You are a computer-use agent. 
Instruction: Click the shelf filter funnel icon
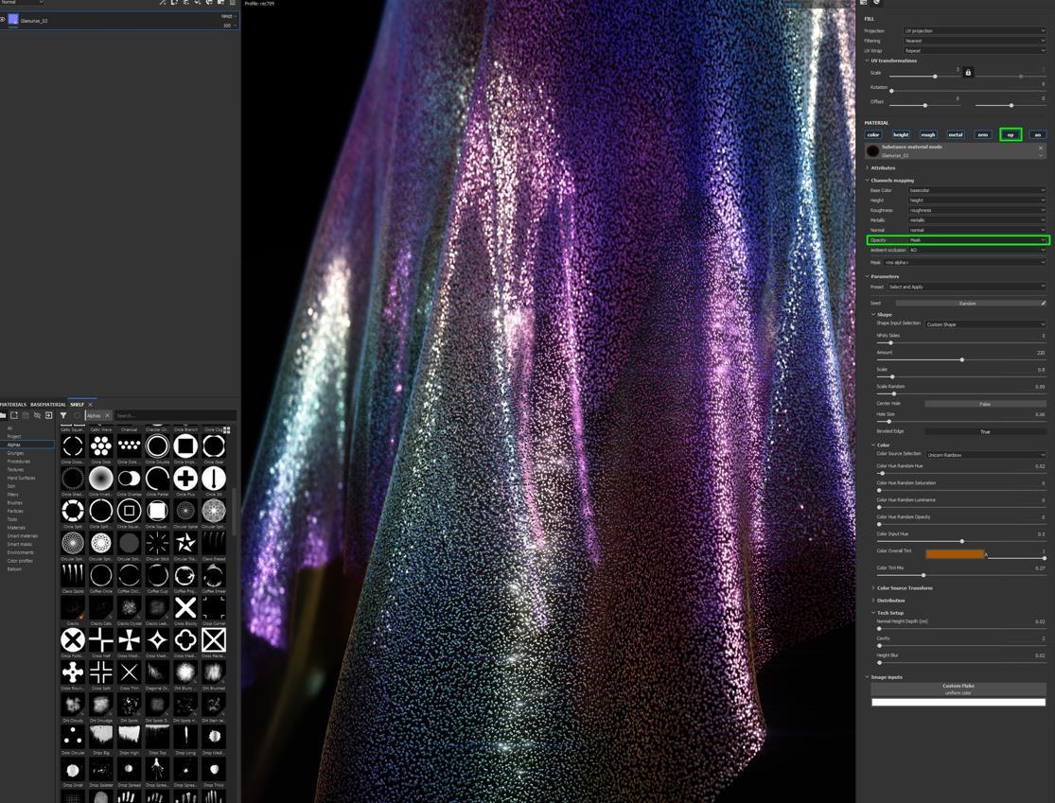pos(63,415)
